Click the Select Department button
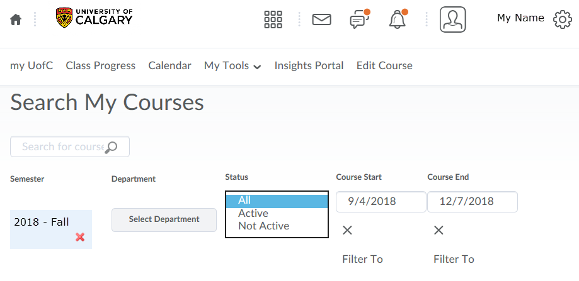The height and width of the screenshot is (281, 579). (164, 220)
